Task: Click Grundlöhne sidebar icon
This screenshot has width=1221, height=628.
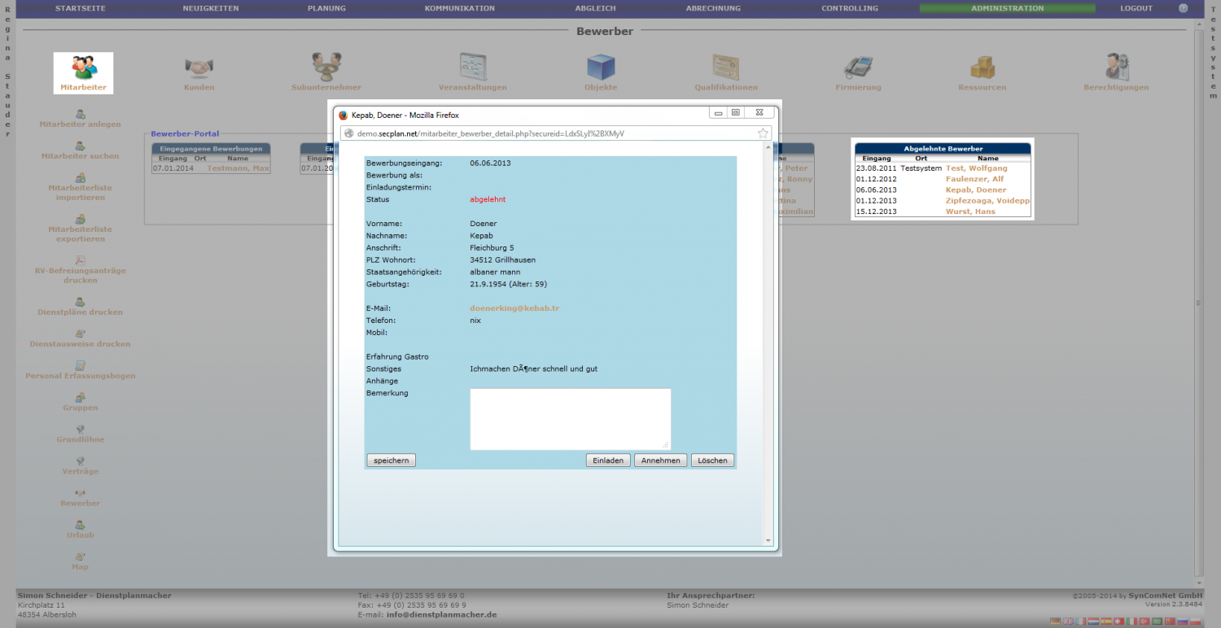Action: [x=80, y=429]
